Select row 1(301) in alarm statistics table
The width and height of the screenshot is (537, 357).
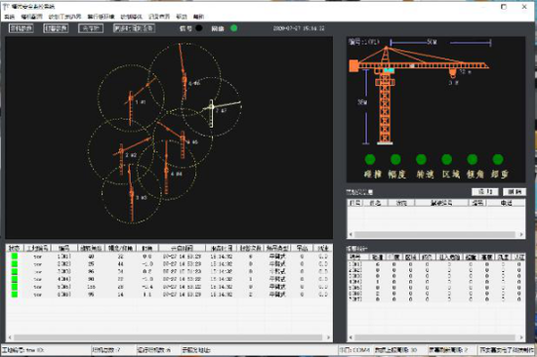click(436, 264)
